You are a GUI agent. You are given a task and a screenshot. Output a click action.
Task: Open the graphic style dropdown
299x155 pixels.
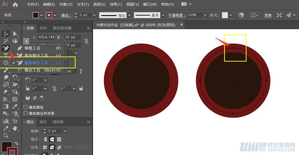[231, 15]
